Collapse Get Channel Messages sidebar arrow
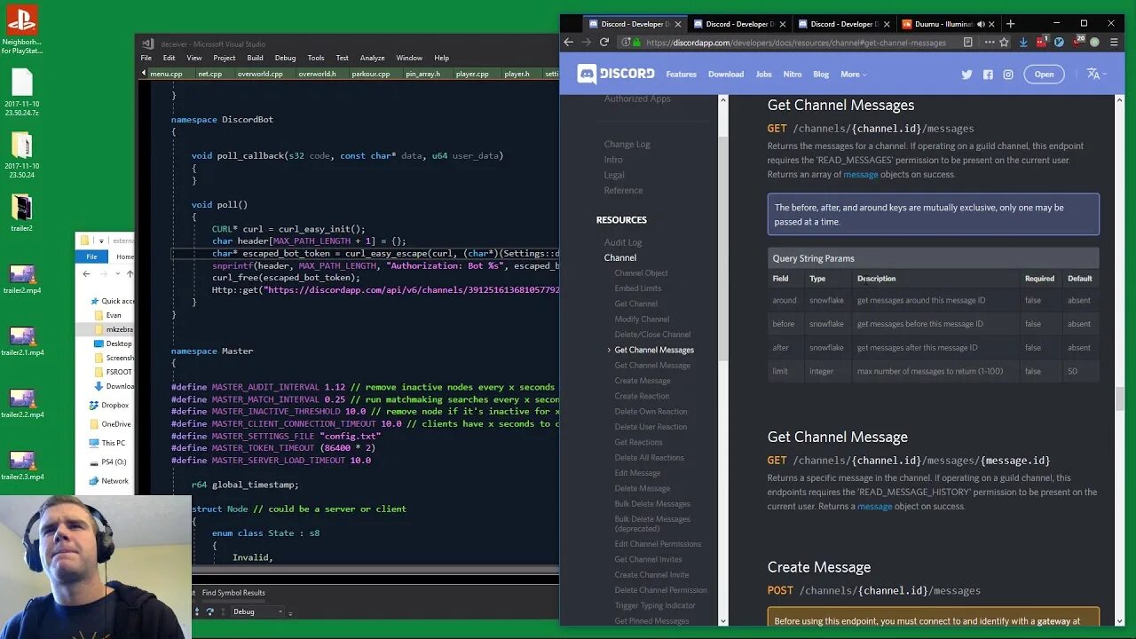This screenshot has height=639, width=1136. 609,350
